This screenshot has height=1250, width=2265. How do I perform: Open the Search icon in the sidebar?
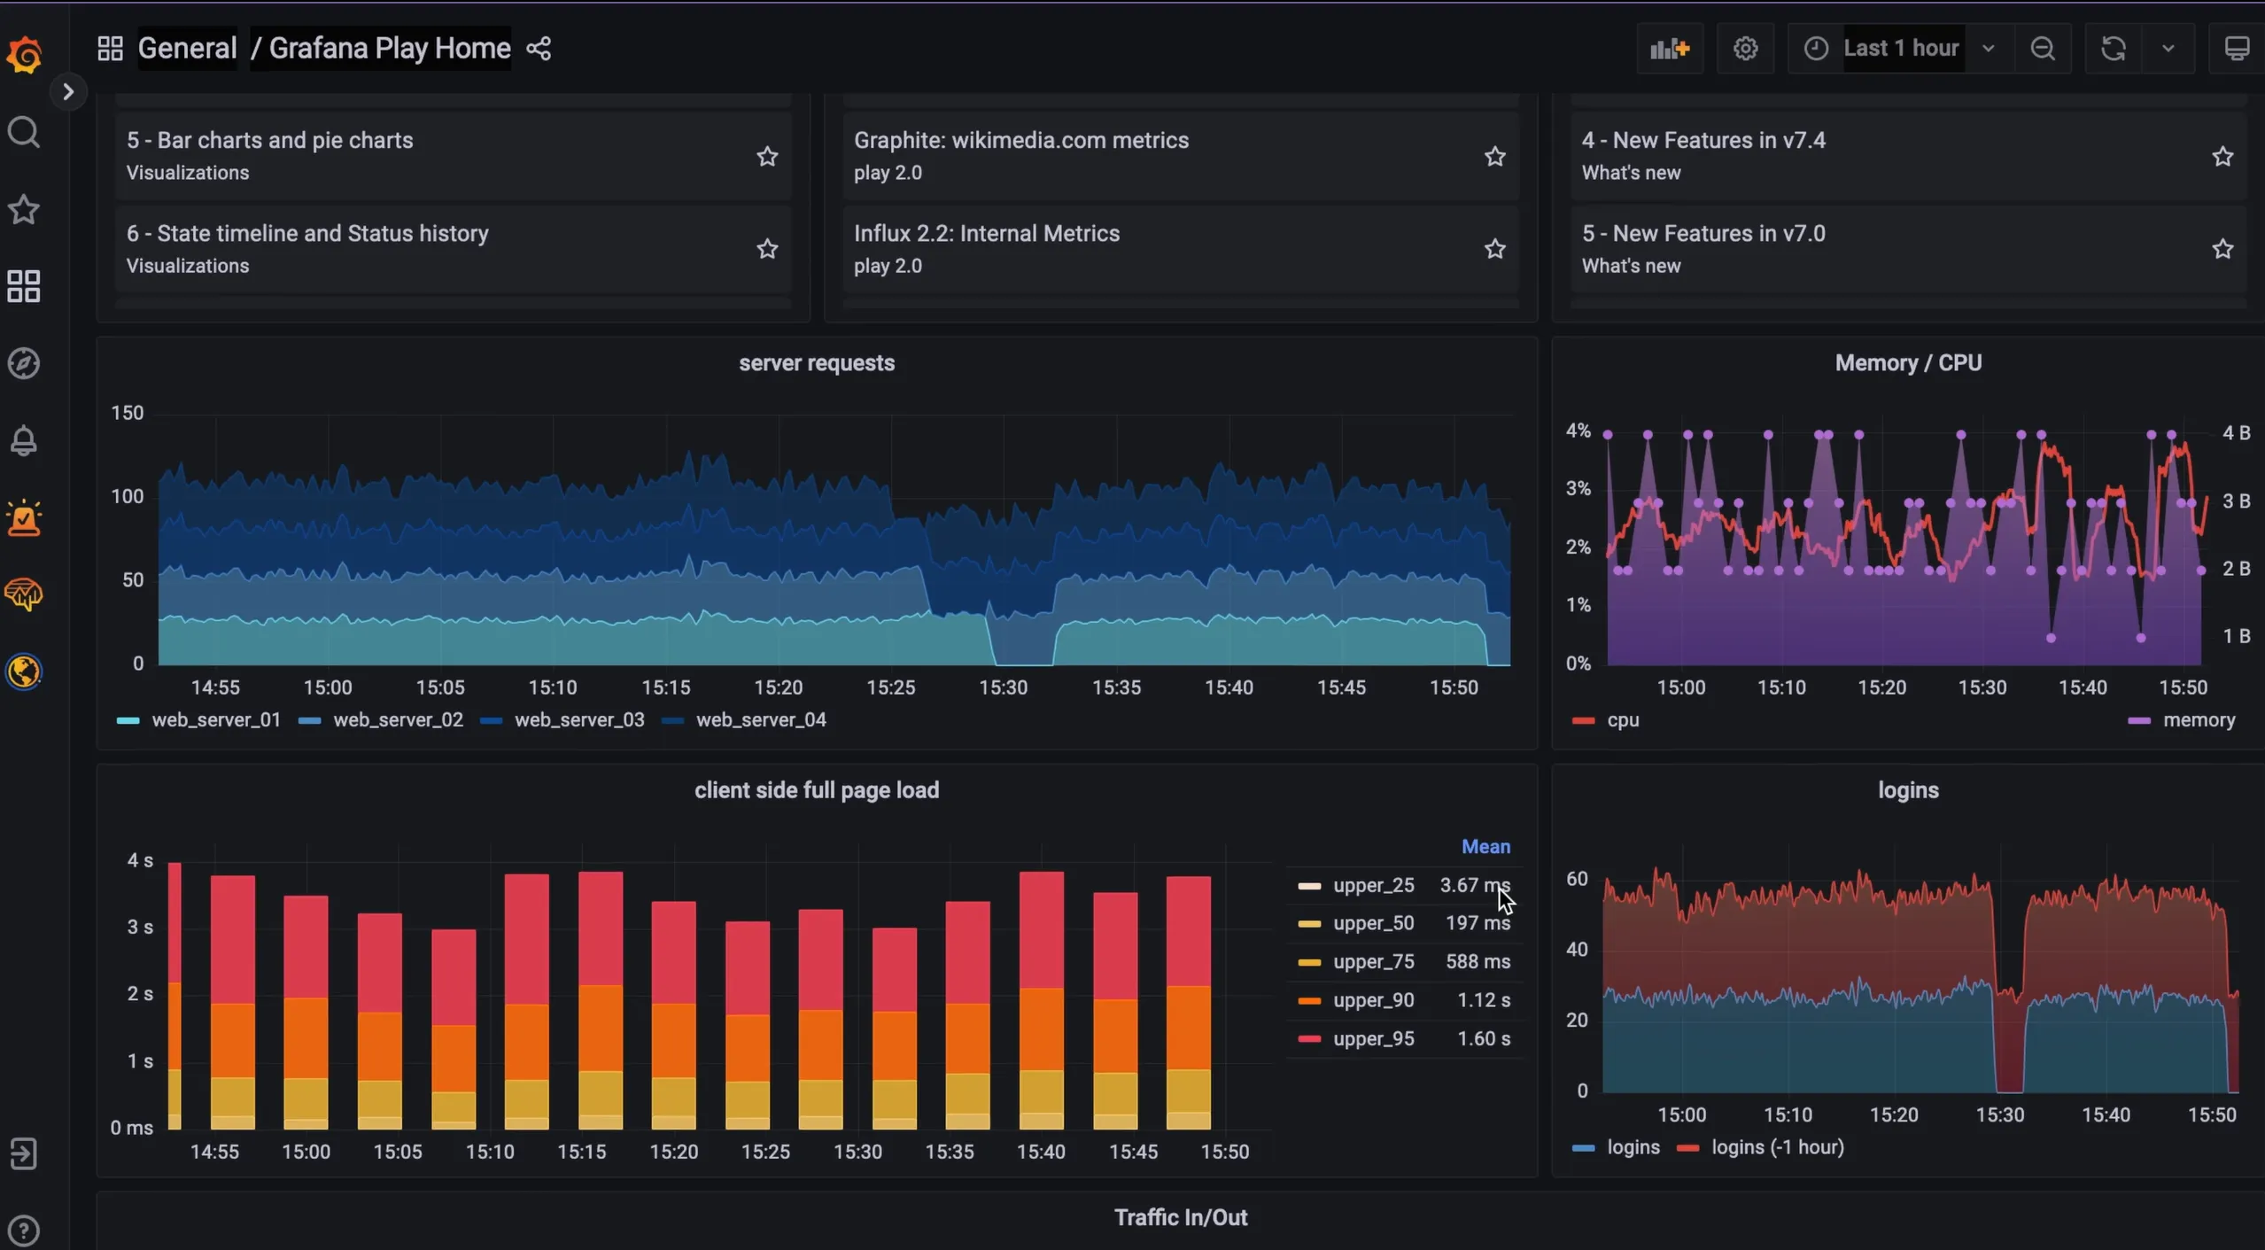coord(24,132)
